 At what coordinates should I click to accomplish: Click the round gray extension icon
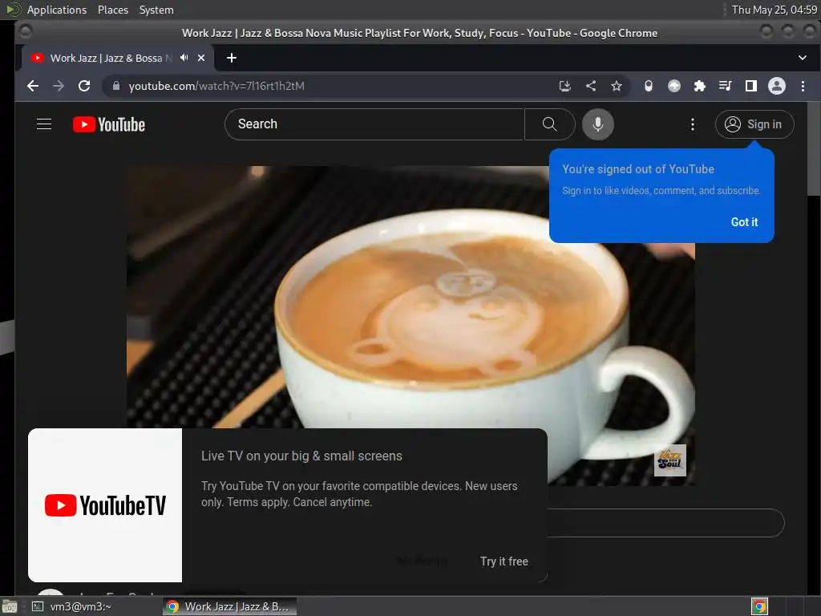[x=673, y=86]
